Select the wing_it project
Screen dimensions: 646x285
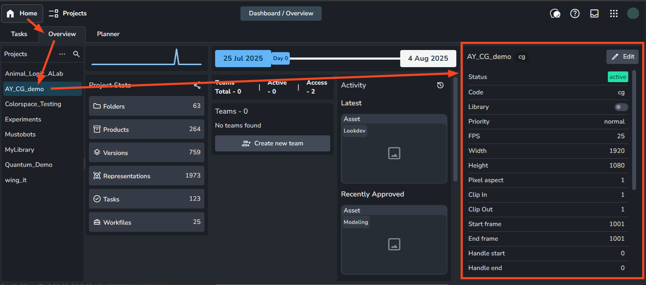click(x=43, y=180)
